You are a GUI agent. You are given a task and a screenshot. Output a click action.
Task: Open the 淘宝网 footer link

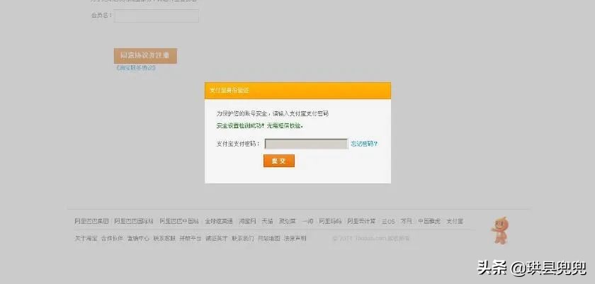pyautogui.click(x=247, y=221)
